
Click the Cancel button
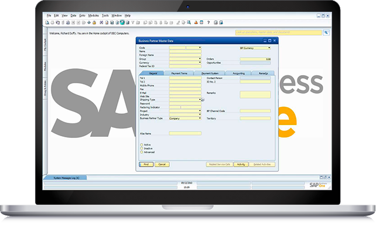coord(162,164)
